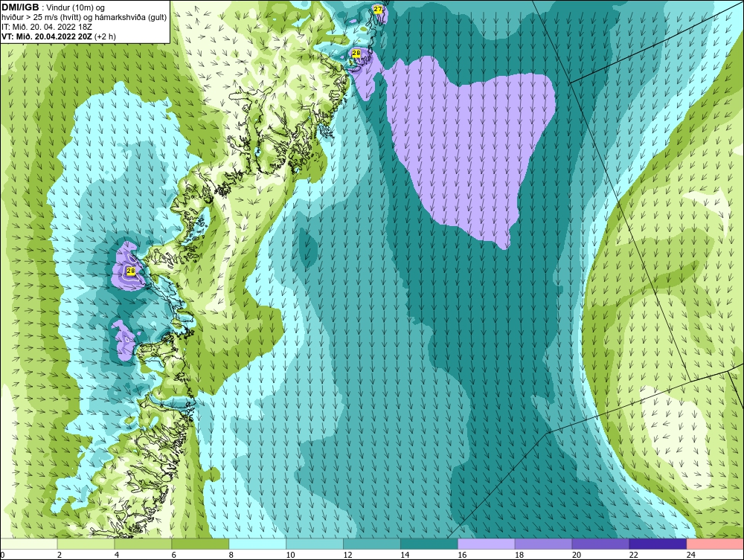The image size is (744, 560).
Task: Click the pale 0–2 m/s legend swatch
Action: [x=28, y=544]
